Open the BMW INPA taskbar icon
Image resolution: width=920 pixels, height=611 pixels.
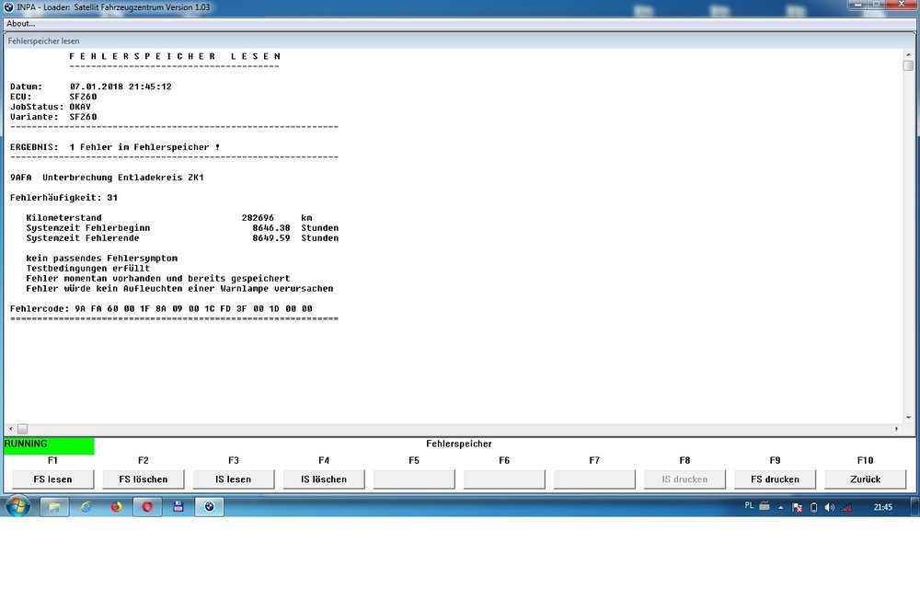pyautogui.click(x=209, y=506)
